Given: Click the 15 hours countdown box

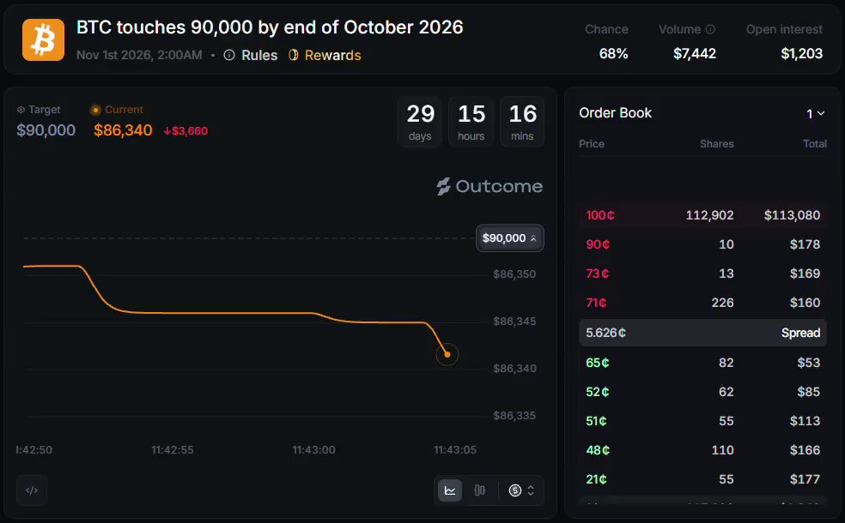Looking at the screenshot, I should (471, 122).
